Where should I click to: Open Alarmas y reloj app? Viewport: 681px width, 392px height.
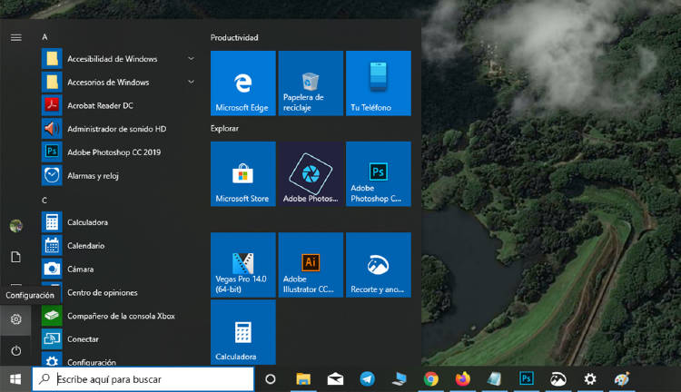(118, 176)
